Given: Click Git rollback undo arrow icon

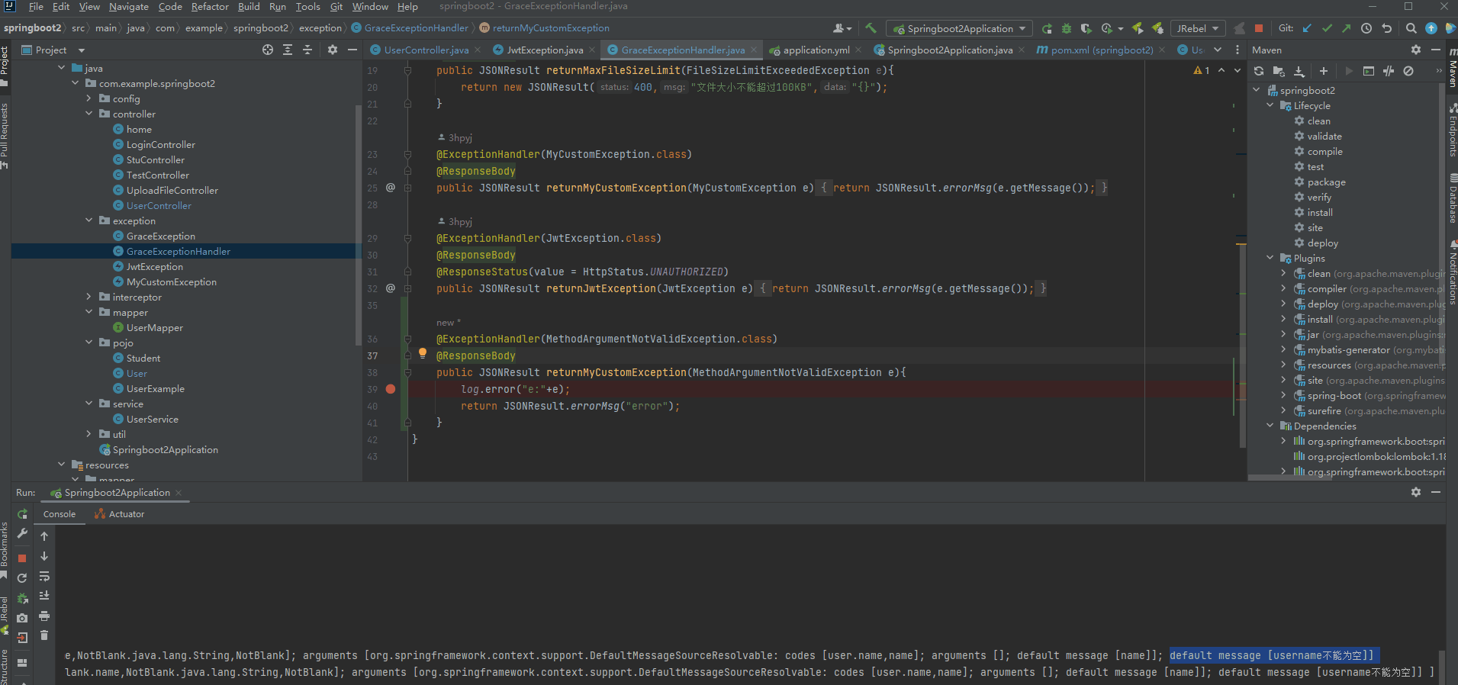Looking at the screenshot, I should (1387, 28).
